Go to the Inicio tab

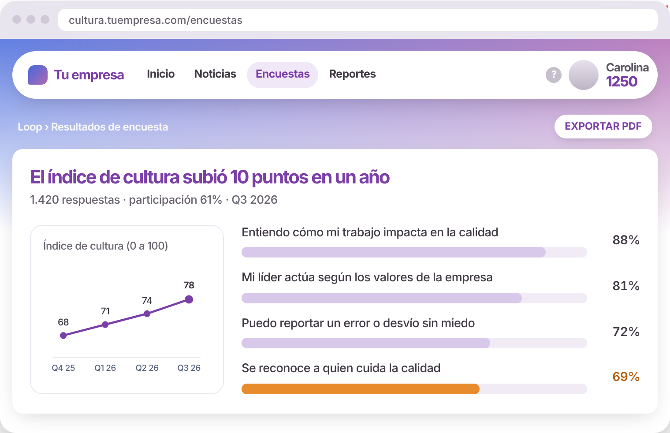(x=161, y=74)
